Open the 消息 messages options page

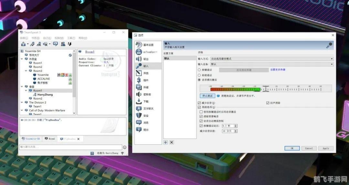point(148,122)
